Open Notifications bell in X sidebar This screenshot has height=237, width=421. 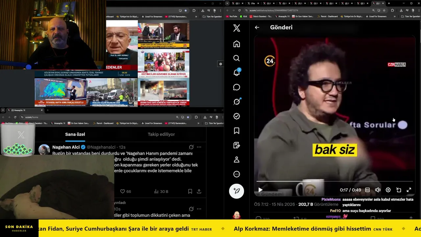pyautogui.click(x=236, y=73)
